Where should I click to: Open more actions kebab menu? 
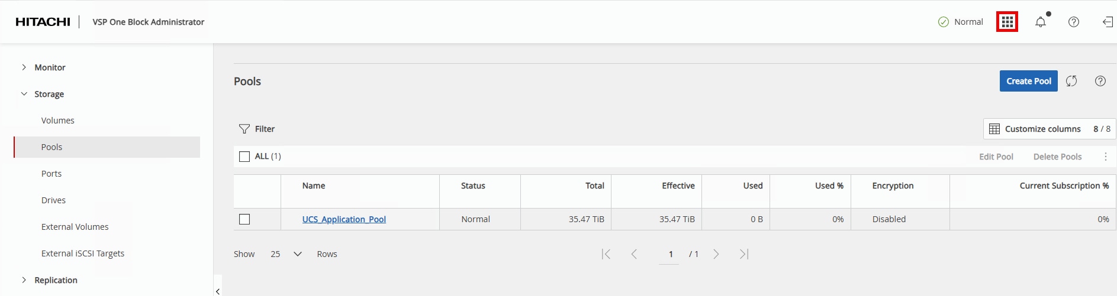pyautogui.click(x=1105, y=157)
